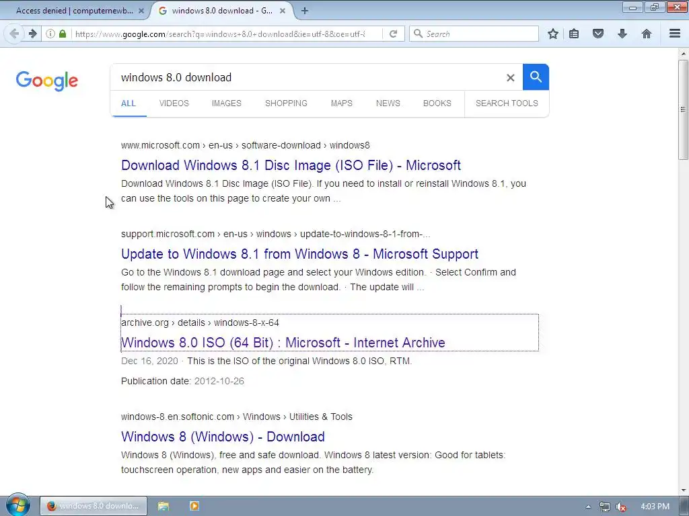Click the Firefox Search box

[474, 34]
